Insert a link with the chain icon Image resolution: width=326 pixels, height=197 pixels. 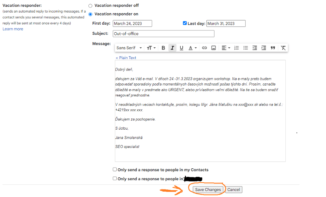[x=204, y=48]
